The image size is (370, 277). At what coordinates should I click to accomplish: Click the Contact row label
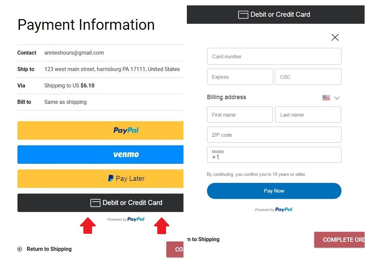[x=27, y=53]
